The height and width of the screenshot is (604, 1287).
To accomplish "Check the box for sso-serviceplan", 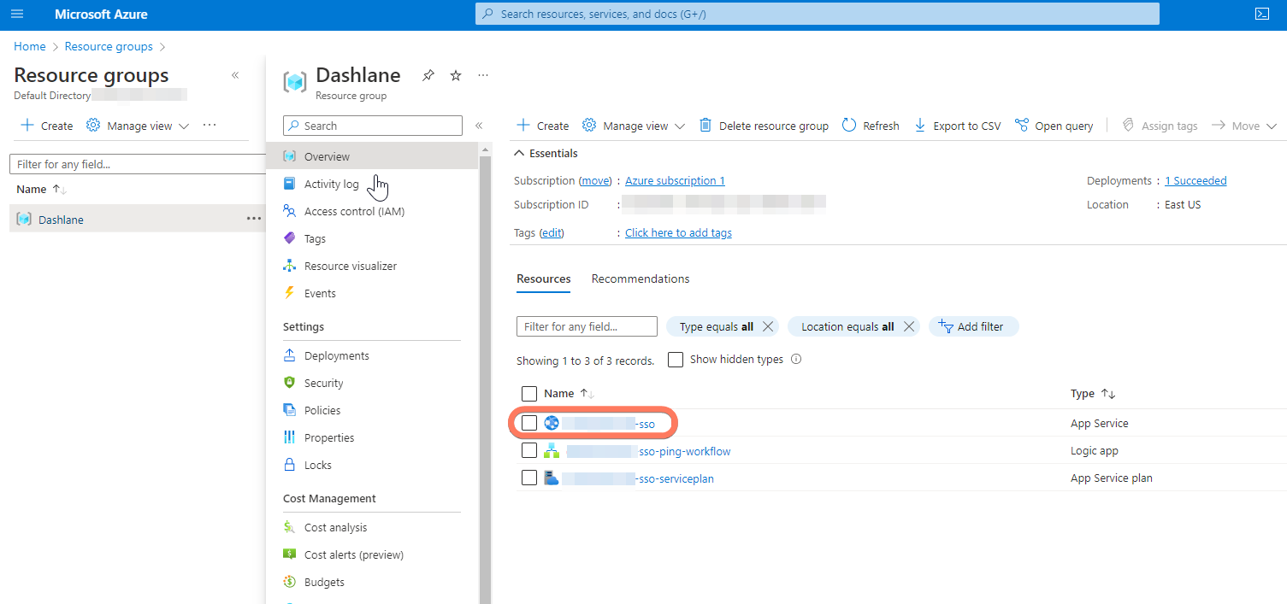I will (529, 478).
